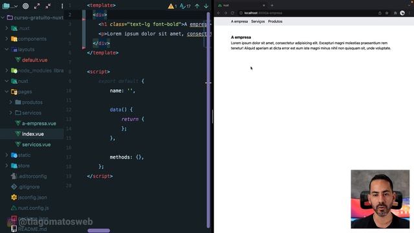Click the pages folder icon
414x233 pixels.
tap(14, 92)
